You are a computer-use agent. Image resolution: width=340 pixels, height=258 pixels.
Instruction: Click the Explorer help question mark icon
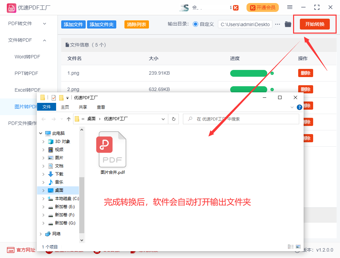(300, 107)
